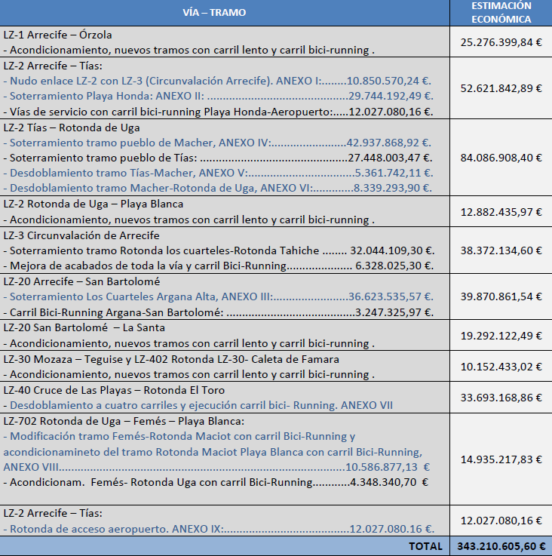Open Rotonda de acceso aeropuerto ANEXO IX link
Viewport: 552px width, 556px height.
pyautogui.click(x=219, y=529)
